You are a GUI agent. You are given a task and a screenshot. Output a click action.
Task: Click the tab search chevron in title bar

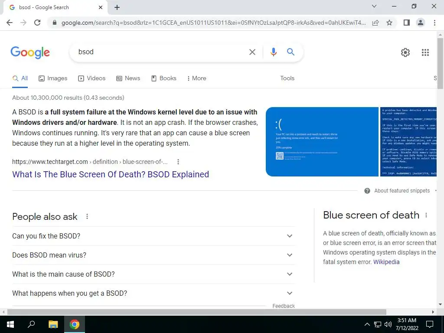tap(374, 6)
